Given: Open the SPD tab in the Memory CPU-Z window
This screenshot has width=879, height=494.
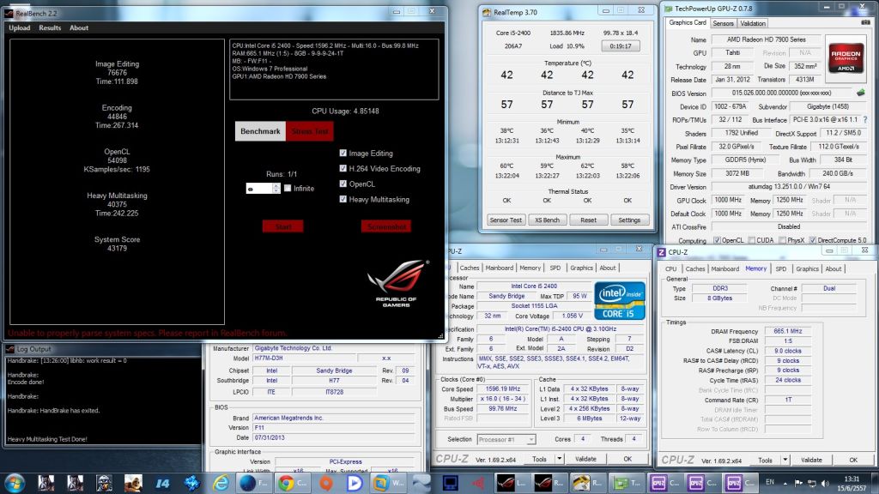Looking at the screenshot, I should coord(781,268).
